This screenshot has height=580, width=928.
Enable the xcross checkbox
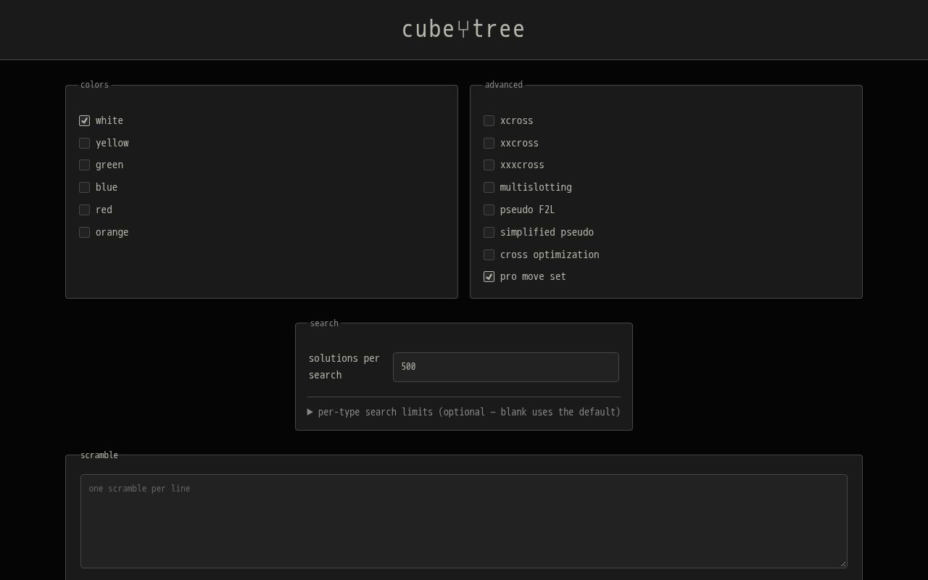coord(489,120)
